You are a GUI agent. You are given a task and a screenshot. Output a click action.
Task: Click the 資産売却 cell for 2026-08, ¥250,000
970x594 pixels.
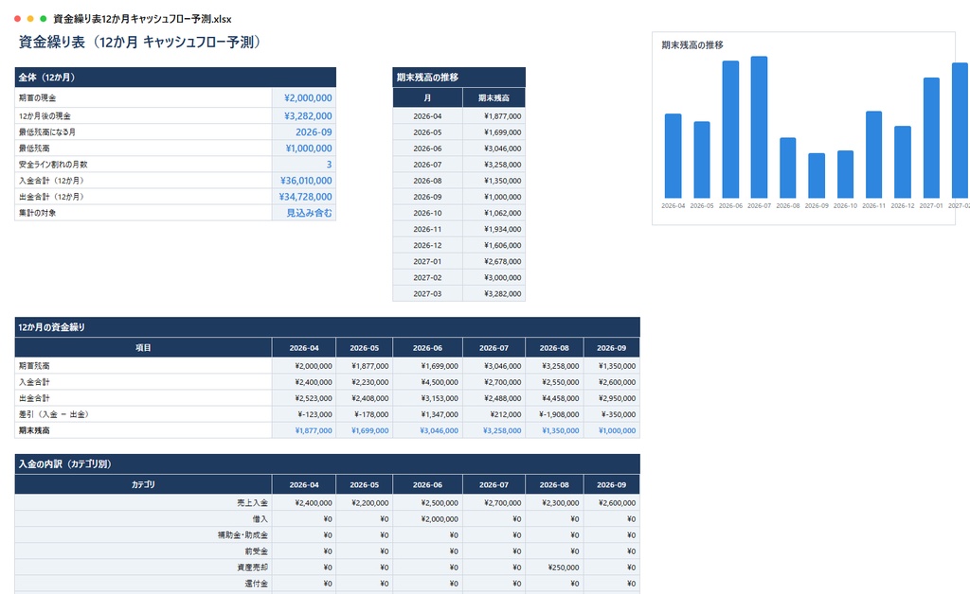coord(554,567)
